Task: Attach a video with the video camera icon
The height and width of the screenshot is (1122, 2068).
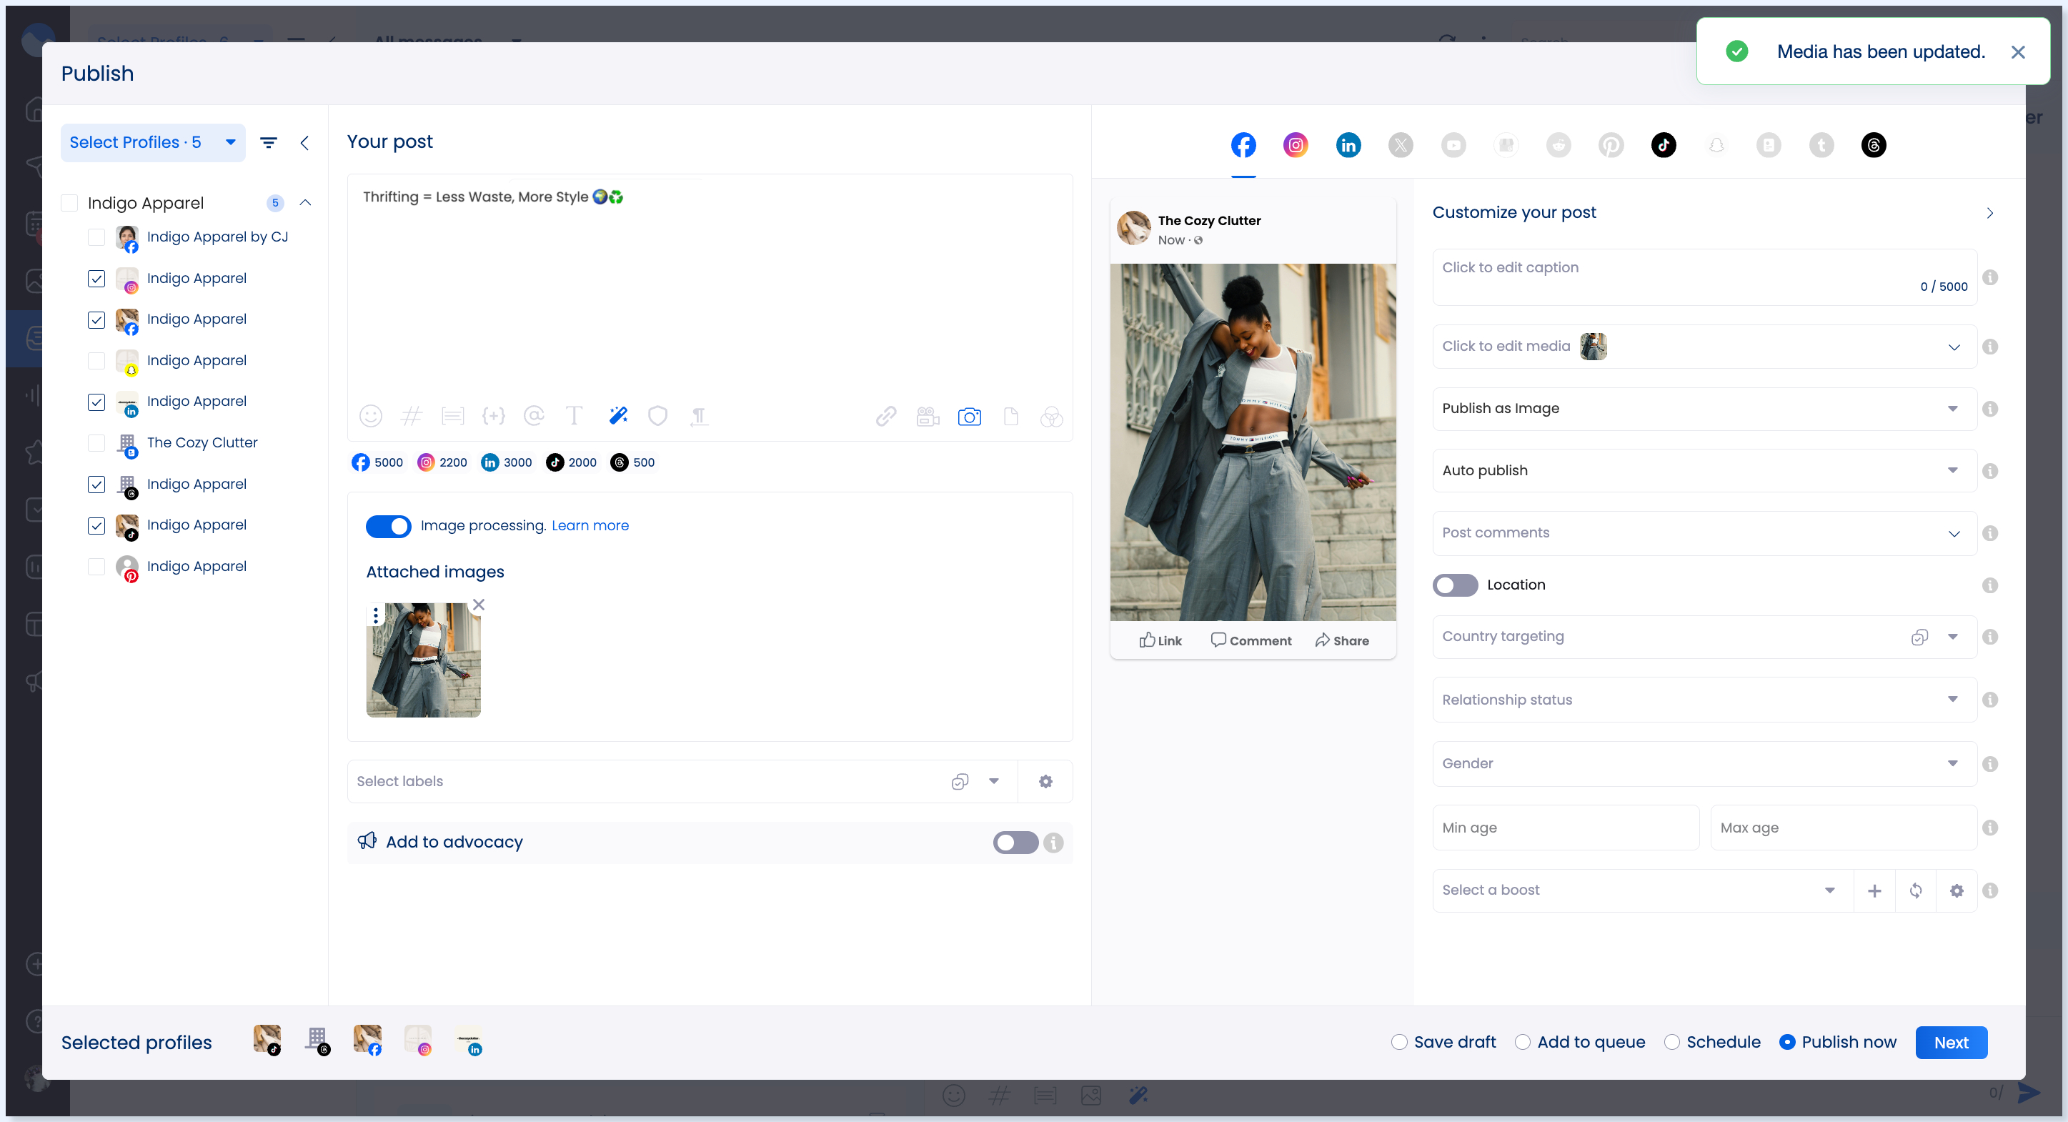Action: (x=928, y=416)
